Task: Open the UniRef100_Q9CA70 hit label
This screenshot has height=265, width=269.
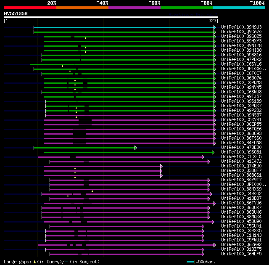Action: coord(241,32)
